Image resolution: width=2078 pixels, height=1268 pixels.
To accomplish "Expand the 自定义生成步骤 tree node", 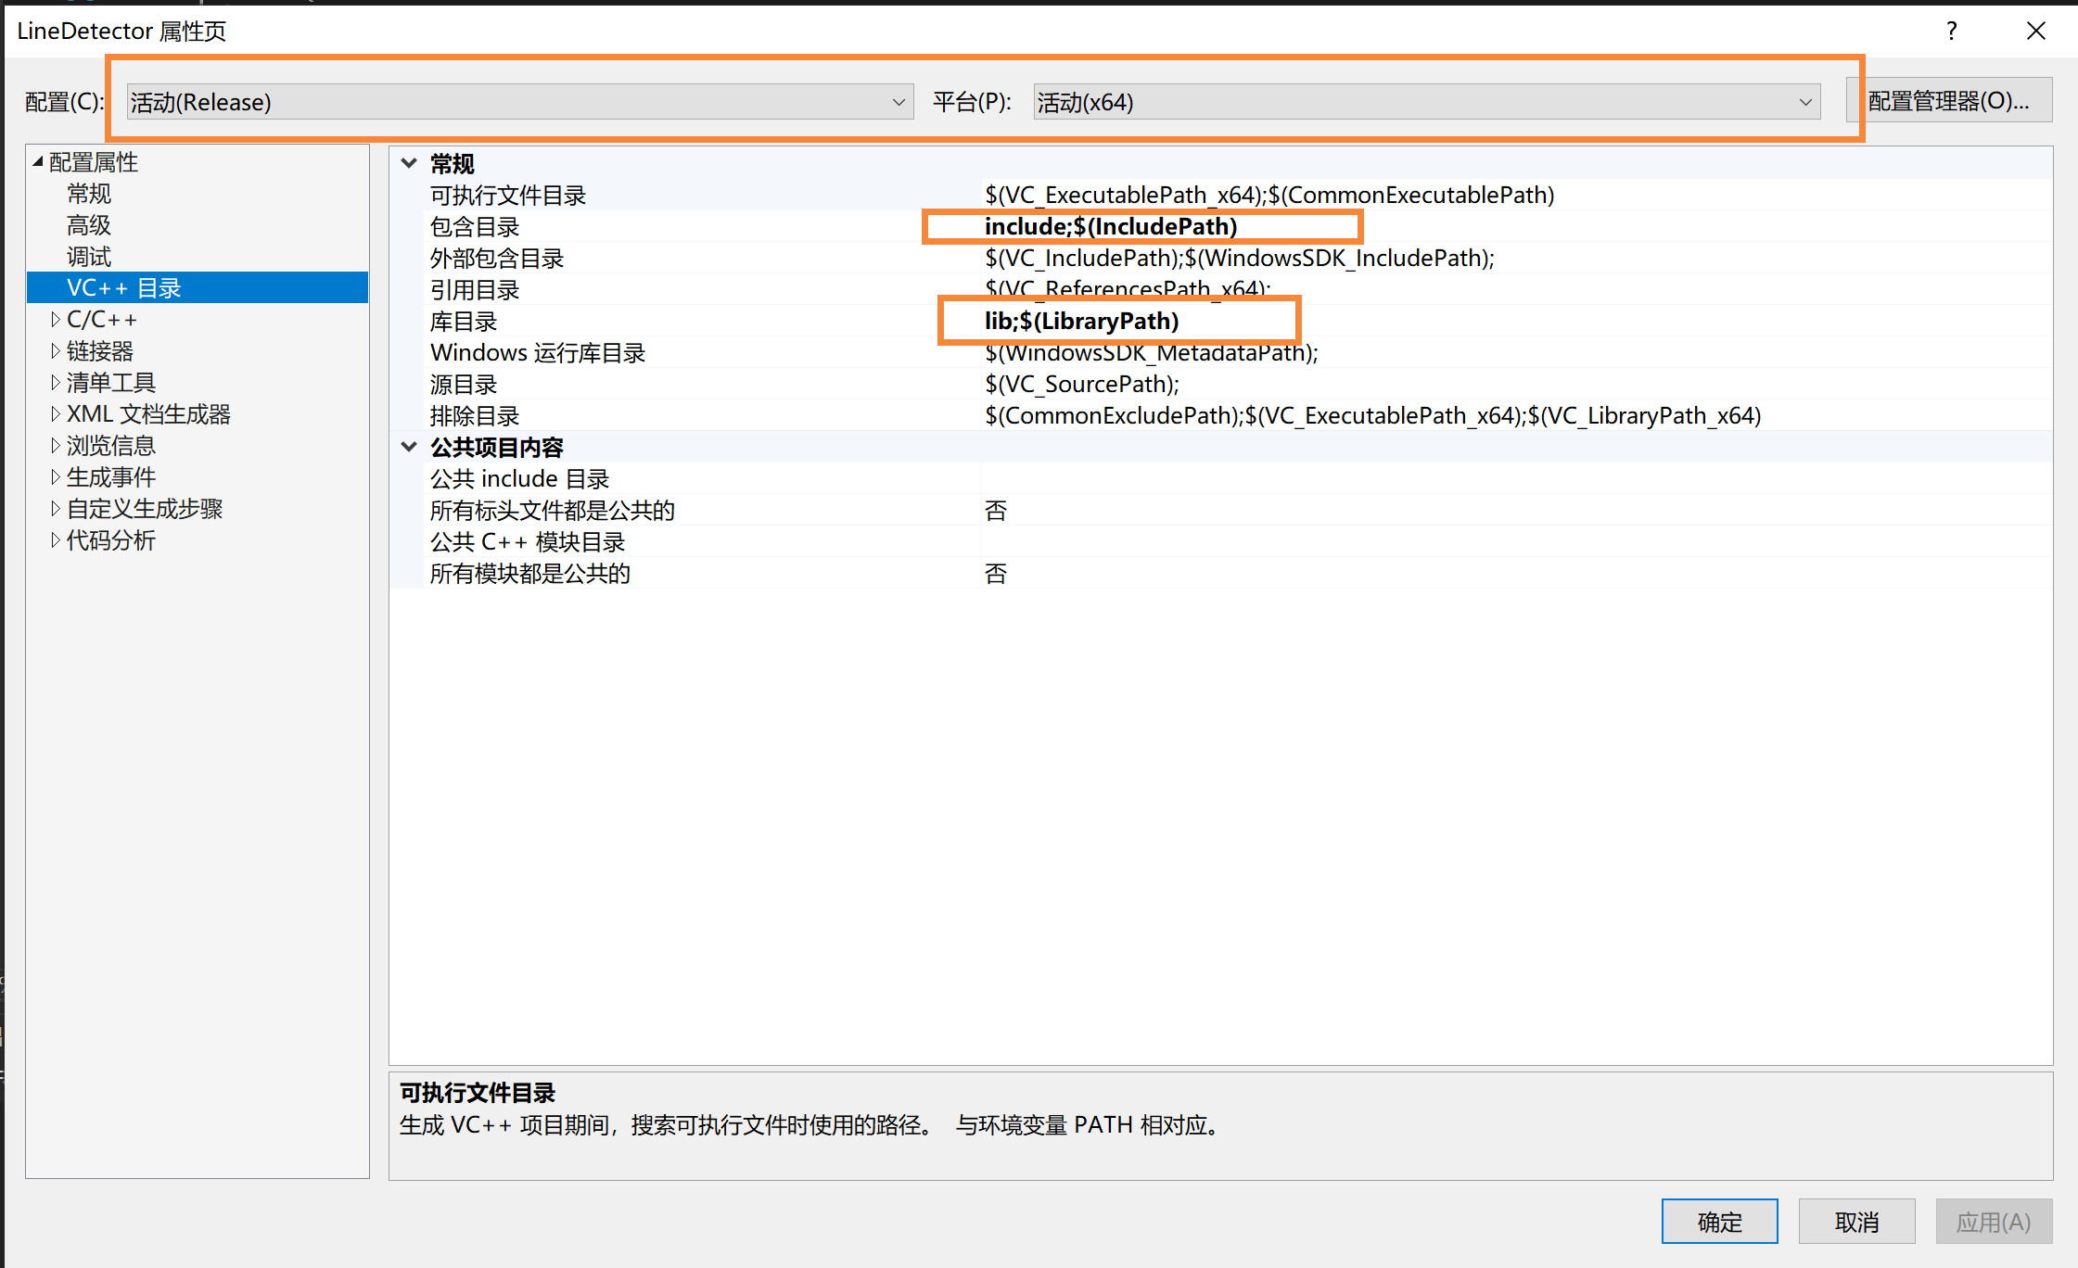I will [x=55, y=509].
